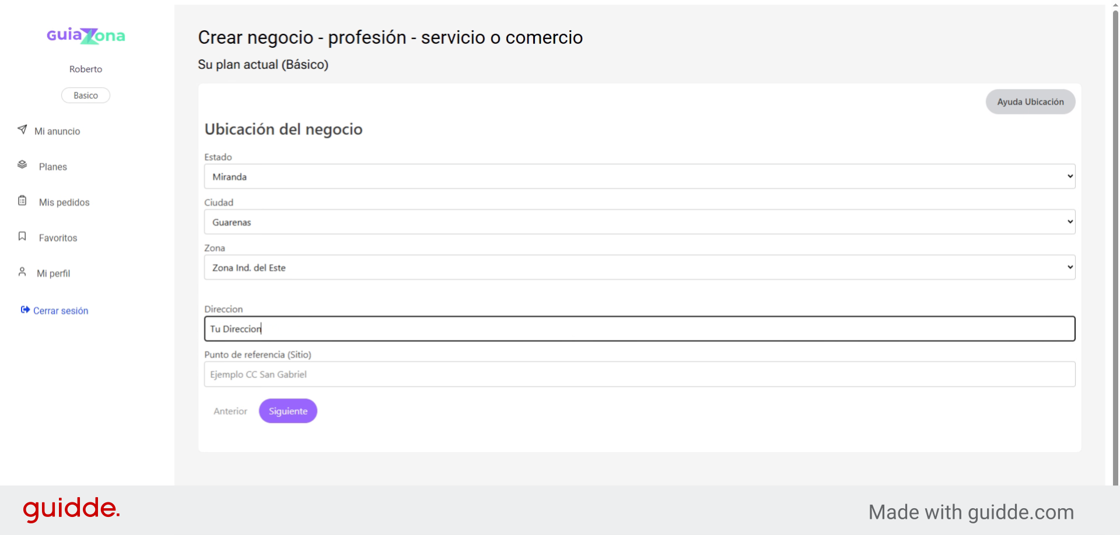The width and height of the screenshot is (1120, 535).
Task: Click the page's vertical scrollbar
Action: (x=1115, y=245)
